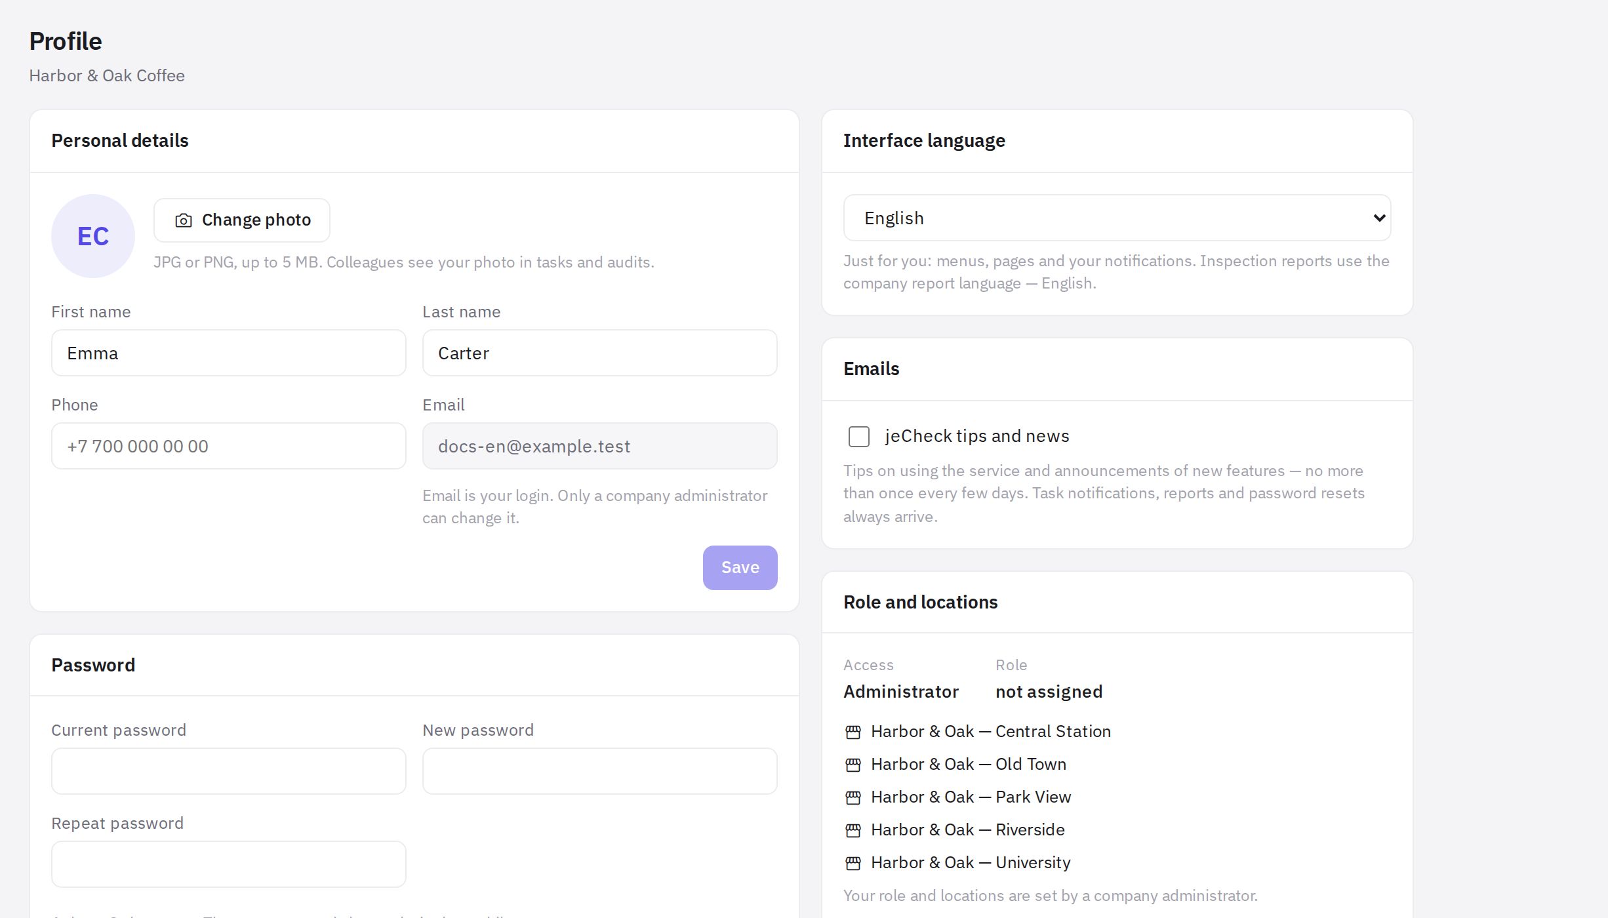Open the Interface language dropdown
Image resolution: width=1608 pixels, height=918 pixels.
click(1117, 218)
